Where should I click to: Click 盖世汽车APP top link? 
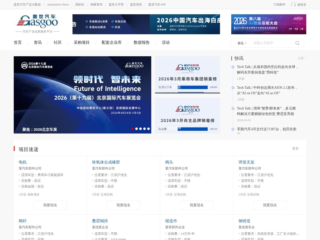(x=157, y=4)
